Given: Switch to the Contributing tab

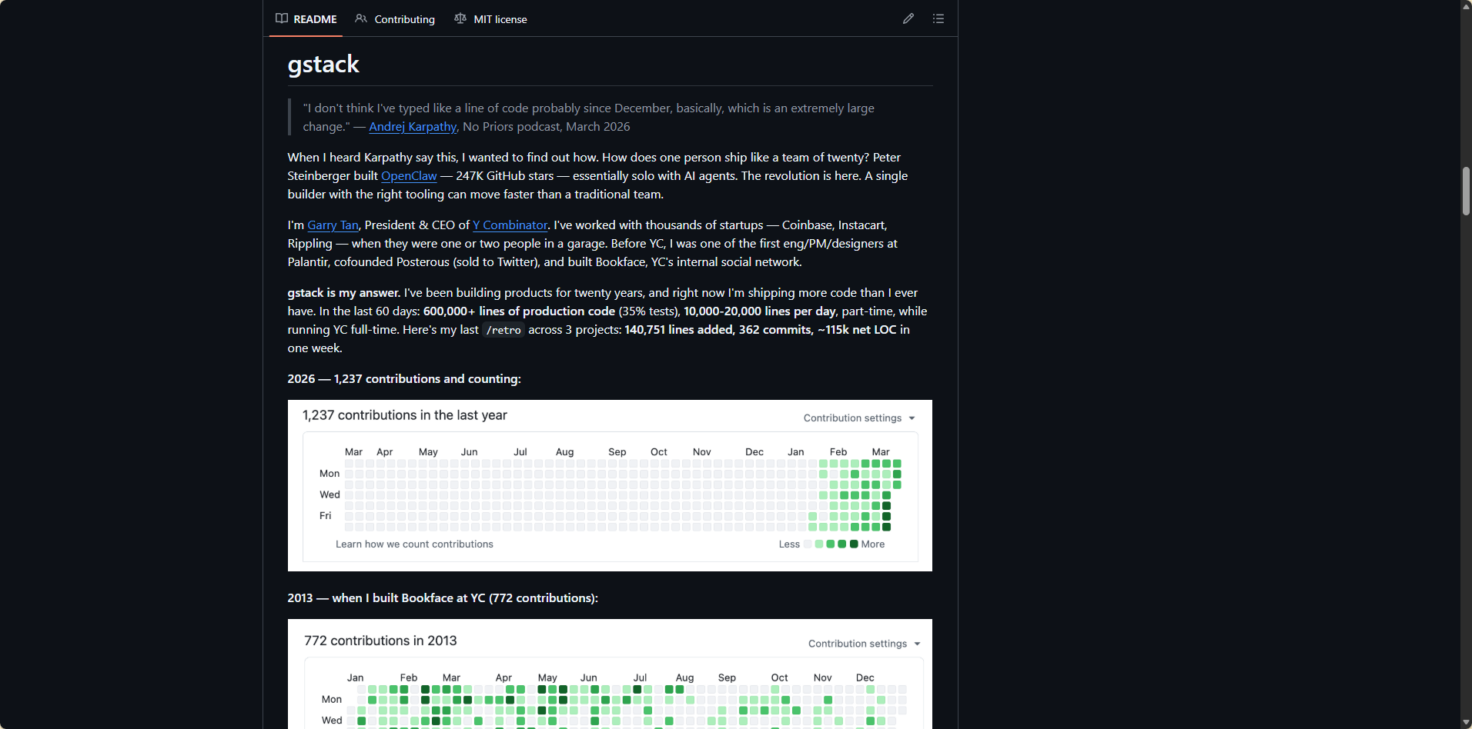Looking at the screenshot, I should [403, 19].
